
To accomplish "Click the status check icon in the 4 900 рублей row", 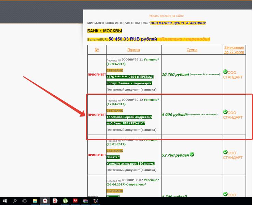I will pyautogui.click(x=225, y=112).
